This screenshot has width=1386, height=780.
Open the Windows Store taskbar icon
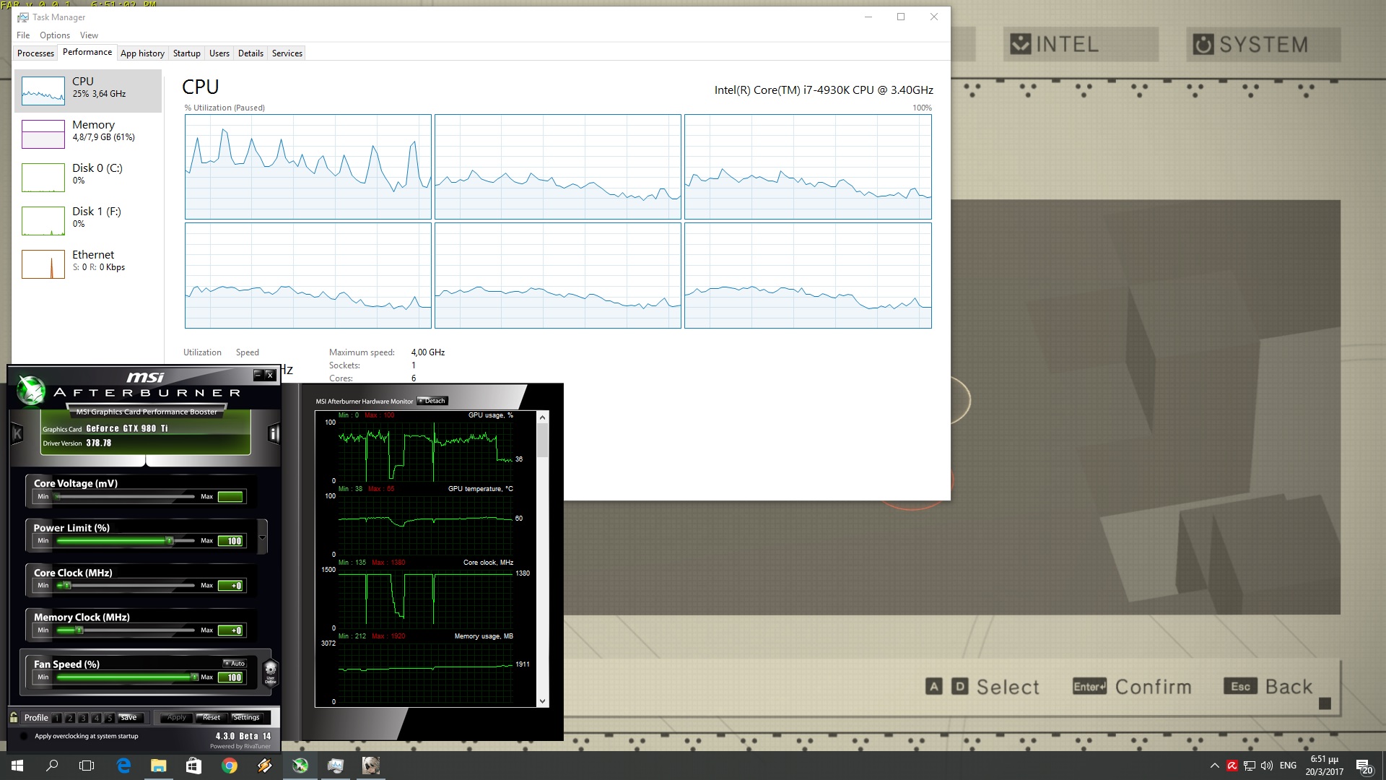tap(193, 766)
